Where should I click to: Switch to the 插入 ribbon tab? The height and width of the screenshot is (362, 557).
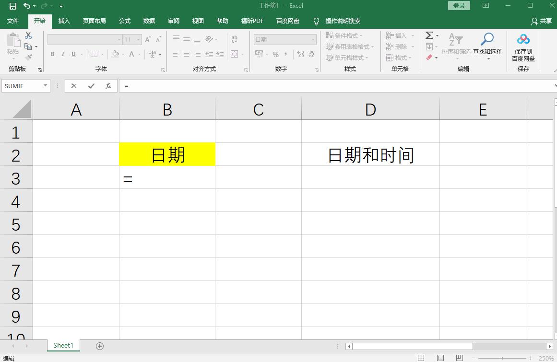pyautogui.click(x=64, y=21)
